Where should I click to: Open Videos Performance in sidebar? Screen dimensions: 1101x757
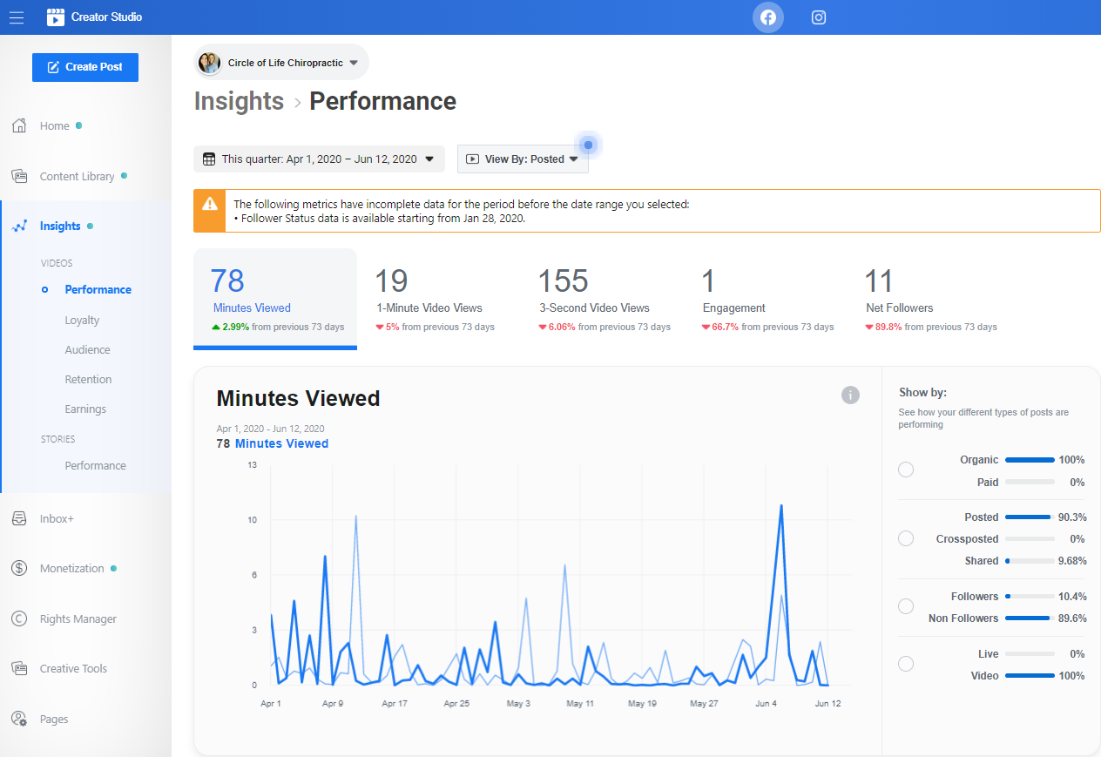tap(98, 289)
